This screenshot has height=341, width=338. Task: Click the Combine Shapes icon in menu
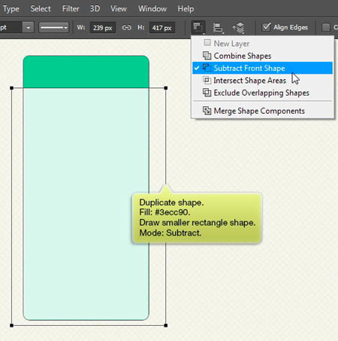[207, 56]
